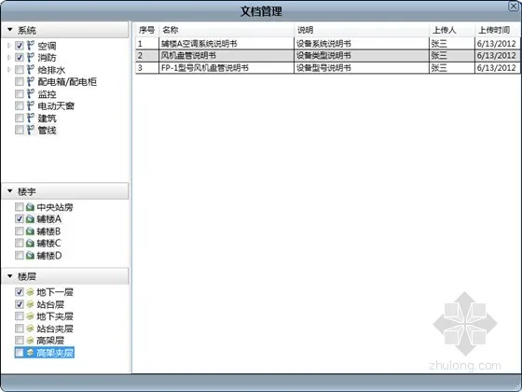The image size is (522, 392).
Task: Enable the 给排水 checkbox
Action: tap(20, 70)
